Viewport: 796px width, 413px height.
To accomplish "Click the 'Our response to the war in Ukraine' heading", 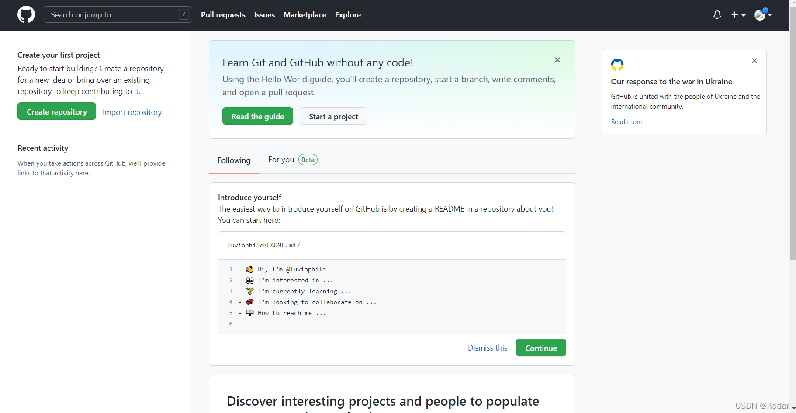I will (671, 82).
